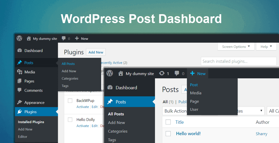Click author link Sharry
This screenshot has height=143, width=279.
261,134
